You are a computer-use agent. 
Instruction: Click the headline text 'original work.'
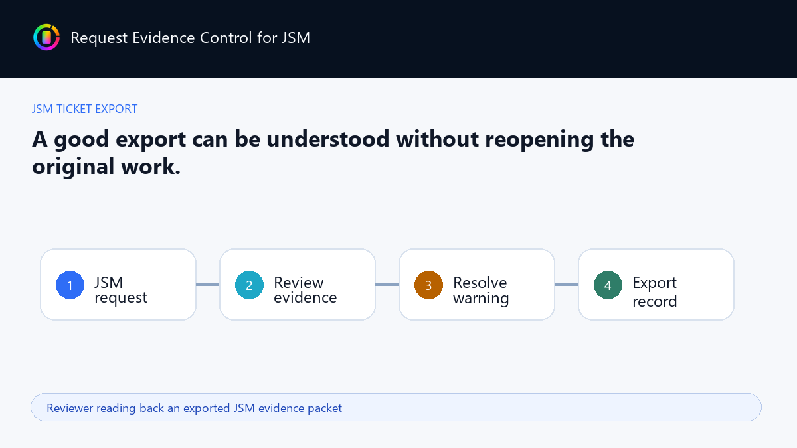tap(106, 166)
